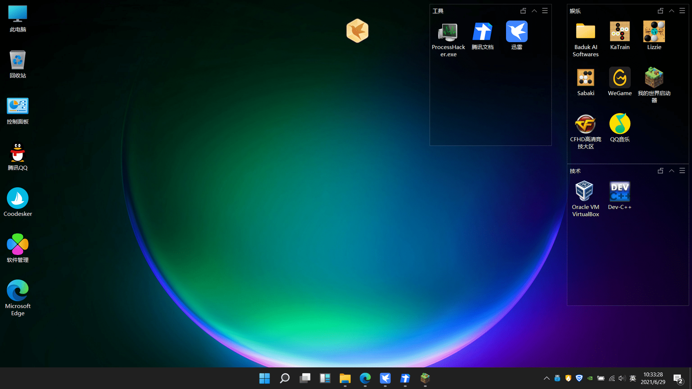Open Widgets panel icon on taskbar

325,378
